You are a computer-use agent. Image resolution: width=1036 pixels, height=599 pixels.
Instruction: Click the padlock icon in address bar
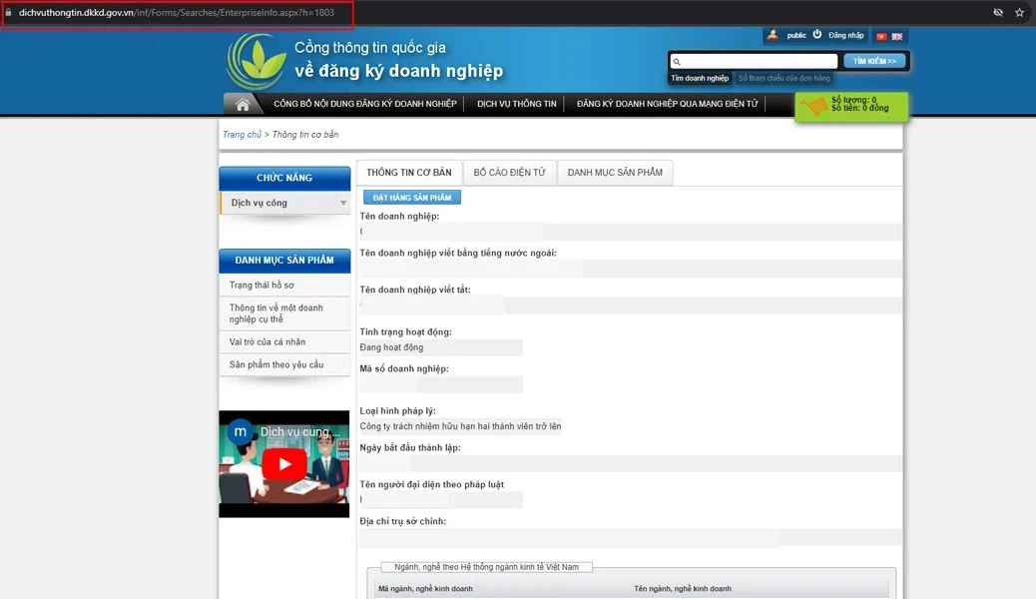(x=9, y=12)
